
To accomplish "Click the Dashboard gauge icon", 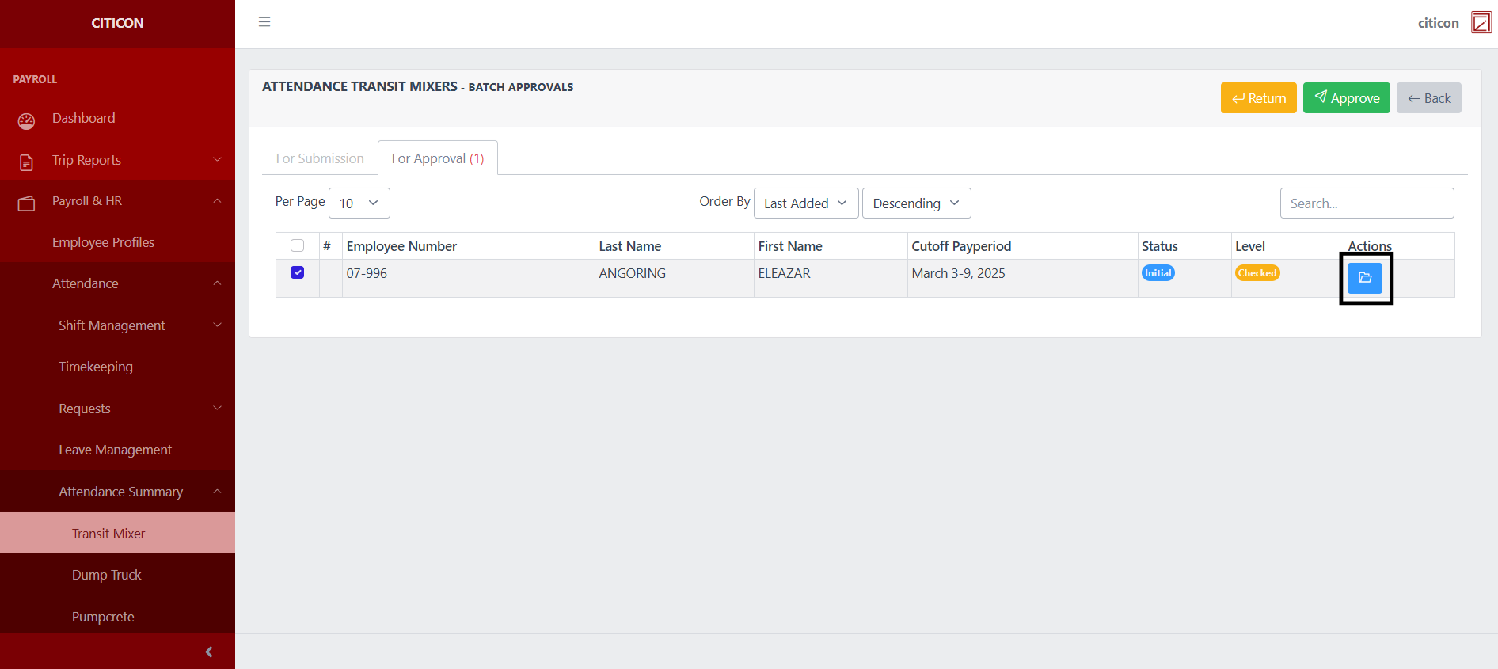I will (x=26, y=121).
